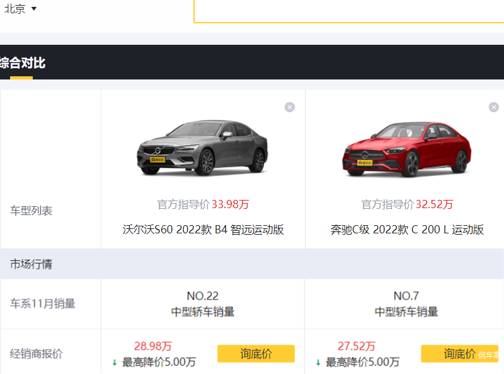Click the 33.98万 official guide price
The image size is (504, 374).
tap(230, 204)
